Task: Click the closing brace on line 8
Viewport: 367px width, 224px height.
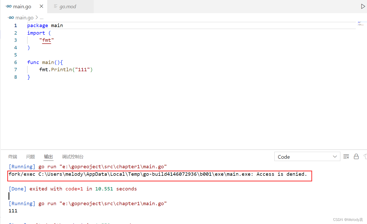Action: [x=29, y=77]
